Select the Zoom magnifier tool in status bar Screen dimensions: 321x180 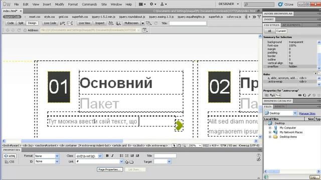pyautogui.click(x=184, y=145)
